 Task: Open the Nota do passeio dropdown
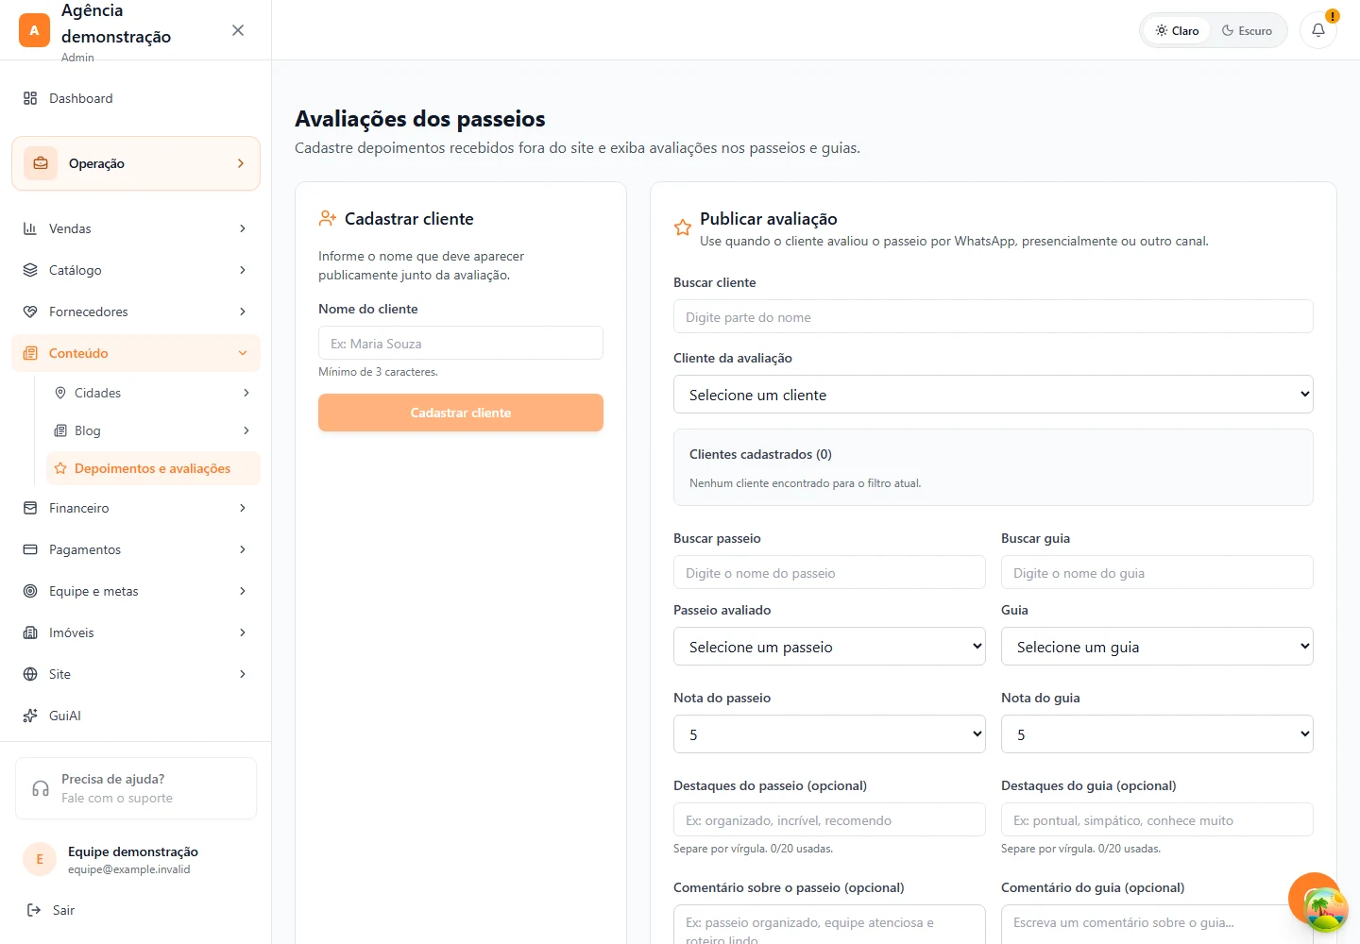(x=829, y=734)
